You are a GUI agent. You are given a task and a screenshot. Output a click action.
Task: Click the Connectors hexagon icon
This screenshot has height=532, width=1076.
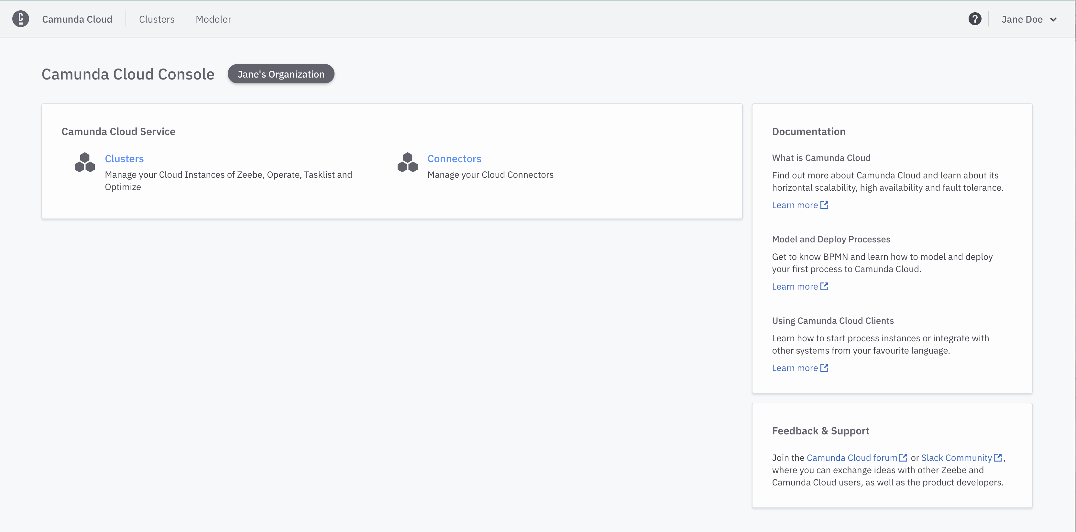[407, 163]
